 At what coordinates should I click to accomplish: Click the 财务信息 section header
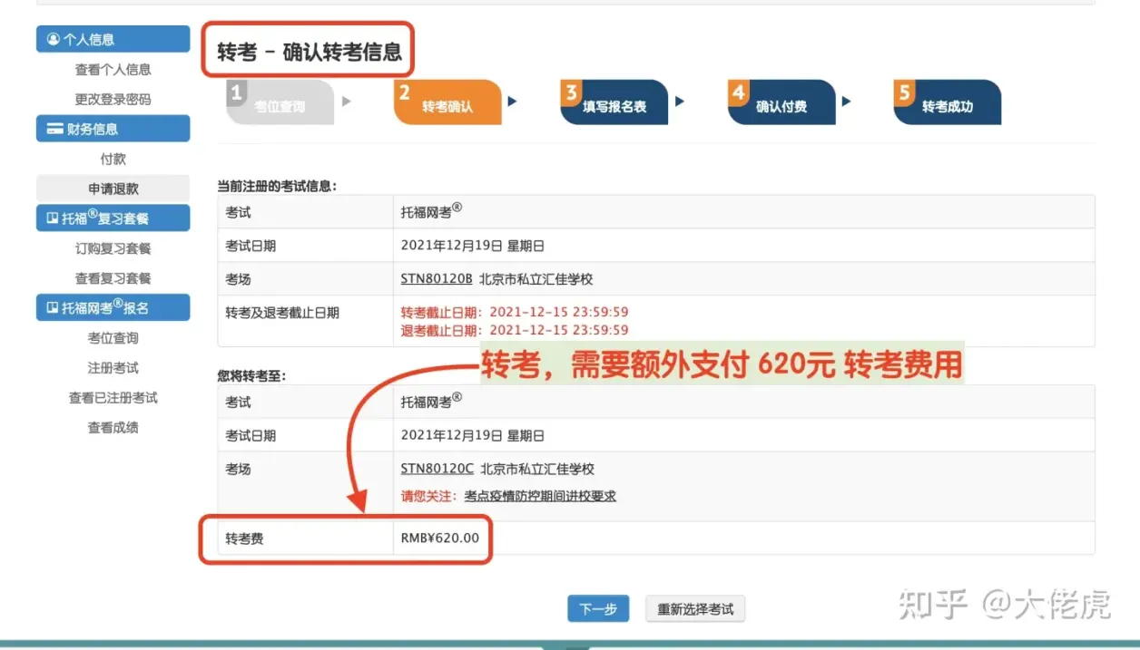[x=113, y=129]
